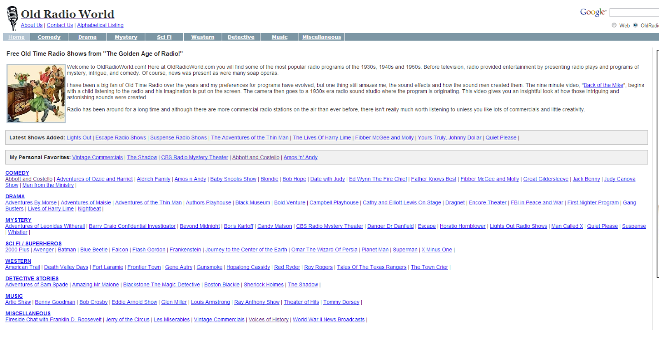Open Sherlock Holmes link

click(x=264, y=285)
